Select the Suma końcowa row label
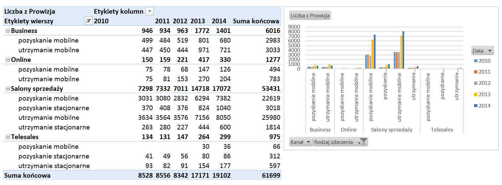 pos(27,175)
